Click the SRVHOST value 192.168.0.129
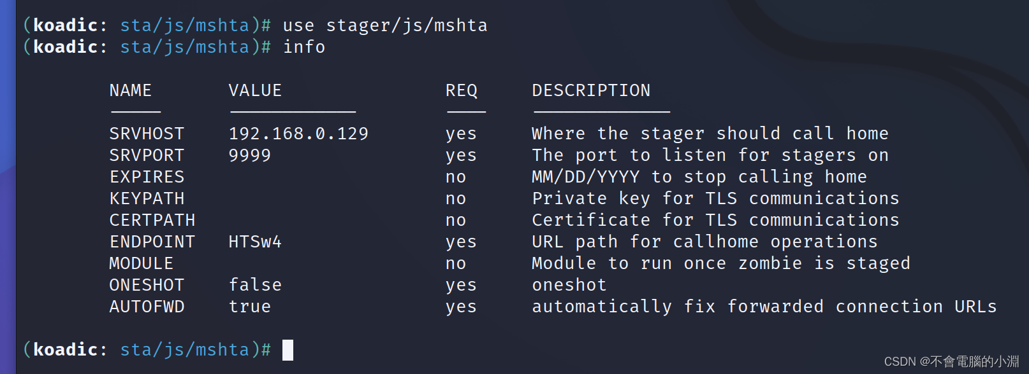The width and height of the screenshot is (1029, 374). pos(298,134)
